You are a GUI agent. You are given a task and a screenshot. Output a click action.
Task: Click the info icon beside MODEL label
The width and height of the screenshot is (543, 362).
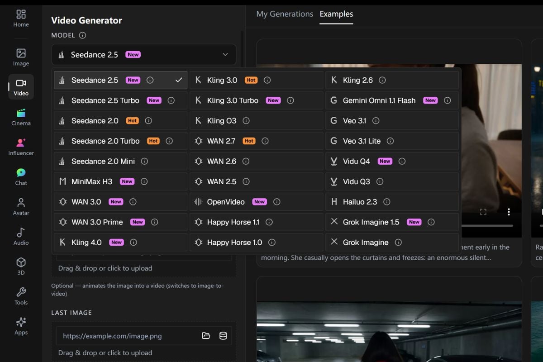tap(82, 35)
